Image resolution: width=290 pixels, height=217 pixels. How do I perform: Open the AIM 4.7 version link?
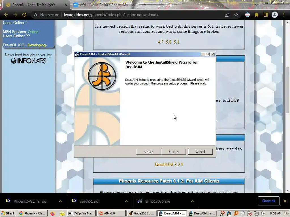pyautogui.click(x=161, y=42)
